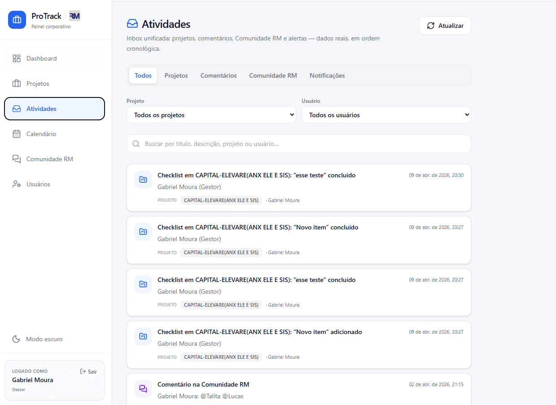Open Usuários in the sidebar
Viewport: 556px width, 405px height.
click(54, 184)
